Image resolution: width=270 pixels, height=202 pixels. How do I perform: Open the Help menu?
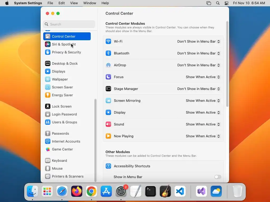point(105,3)
